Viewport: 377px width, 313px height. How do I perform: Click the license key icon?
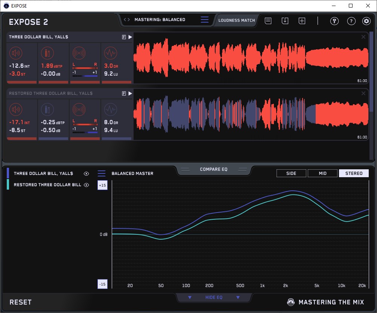pos(334,21)
